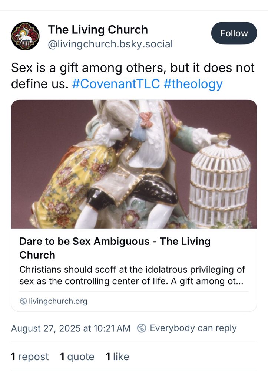Image resolution: width=268 pixels, height=371 pixels.
Task: Click the @livingchurch.bsky.social handle
Action: pos(110,44)
